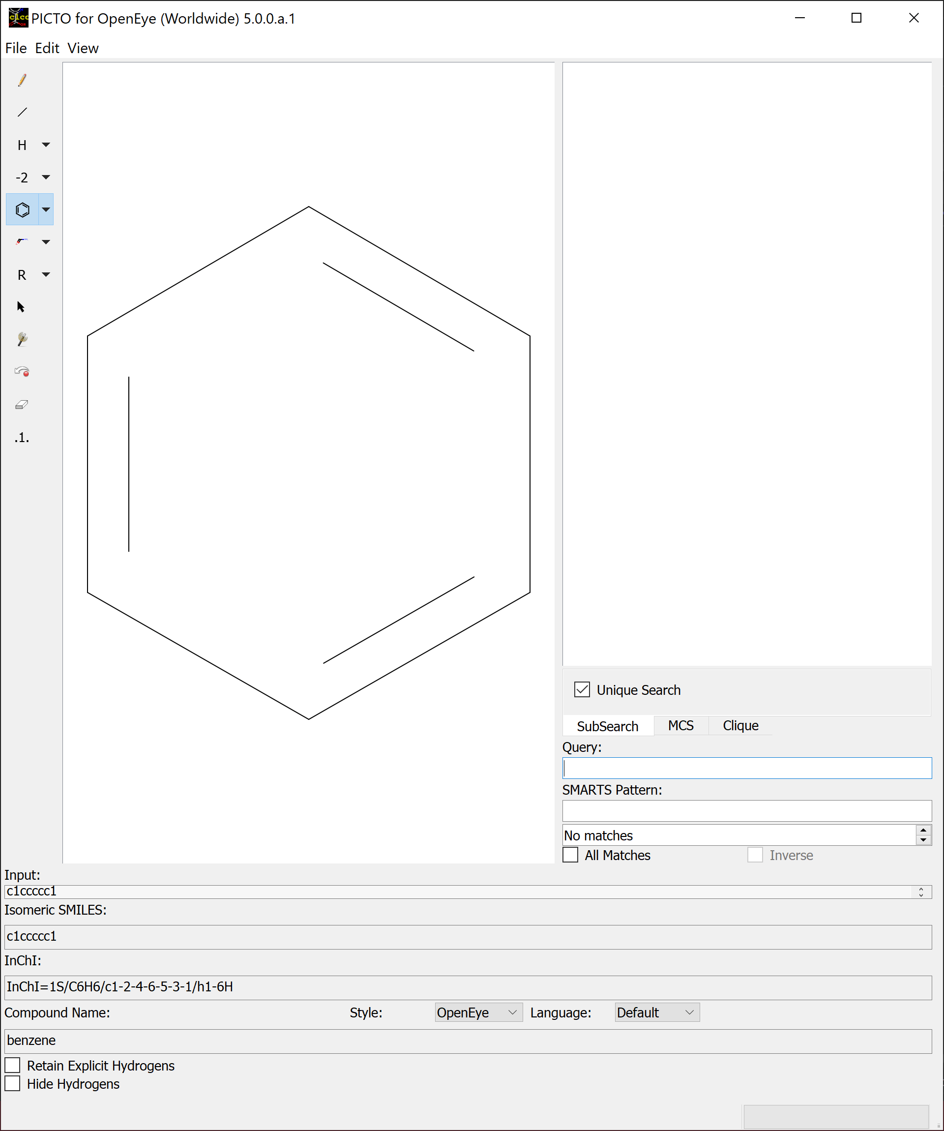The width and height of the screenshot is (944, 1131).
Task: Select the functional group fragment tool
Action: tap(22, 242)
